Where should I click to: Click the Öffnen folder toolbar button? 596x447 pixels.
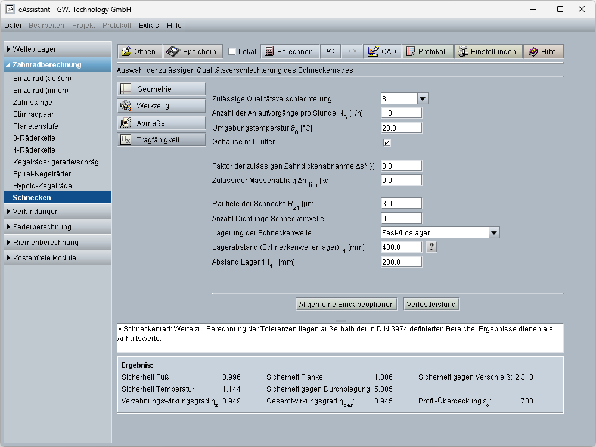(x=139, y=52)
